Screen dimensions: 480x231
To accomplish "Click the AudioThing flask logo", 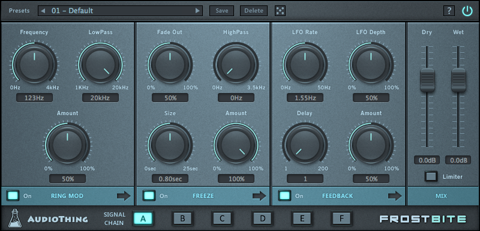I will click(14, 218).
